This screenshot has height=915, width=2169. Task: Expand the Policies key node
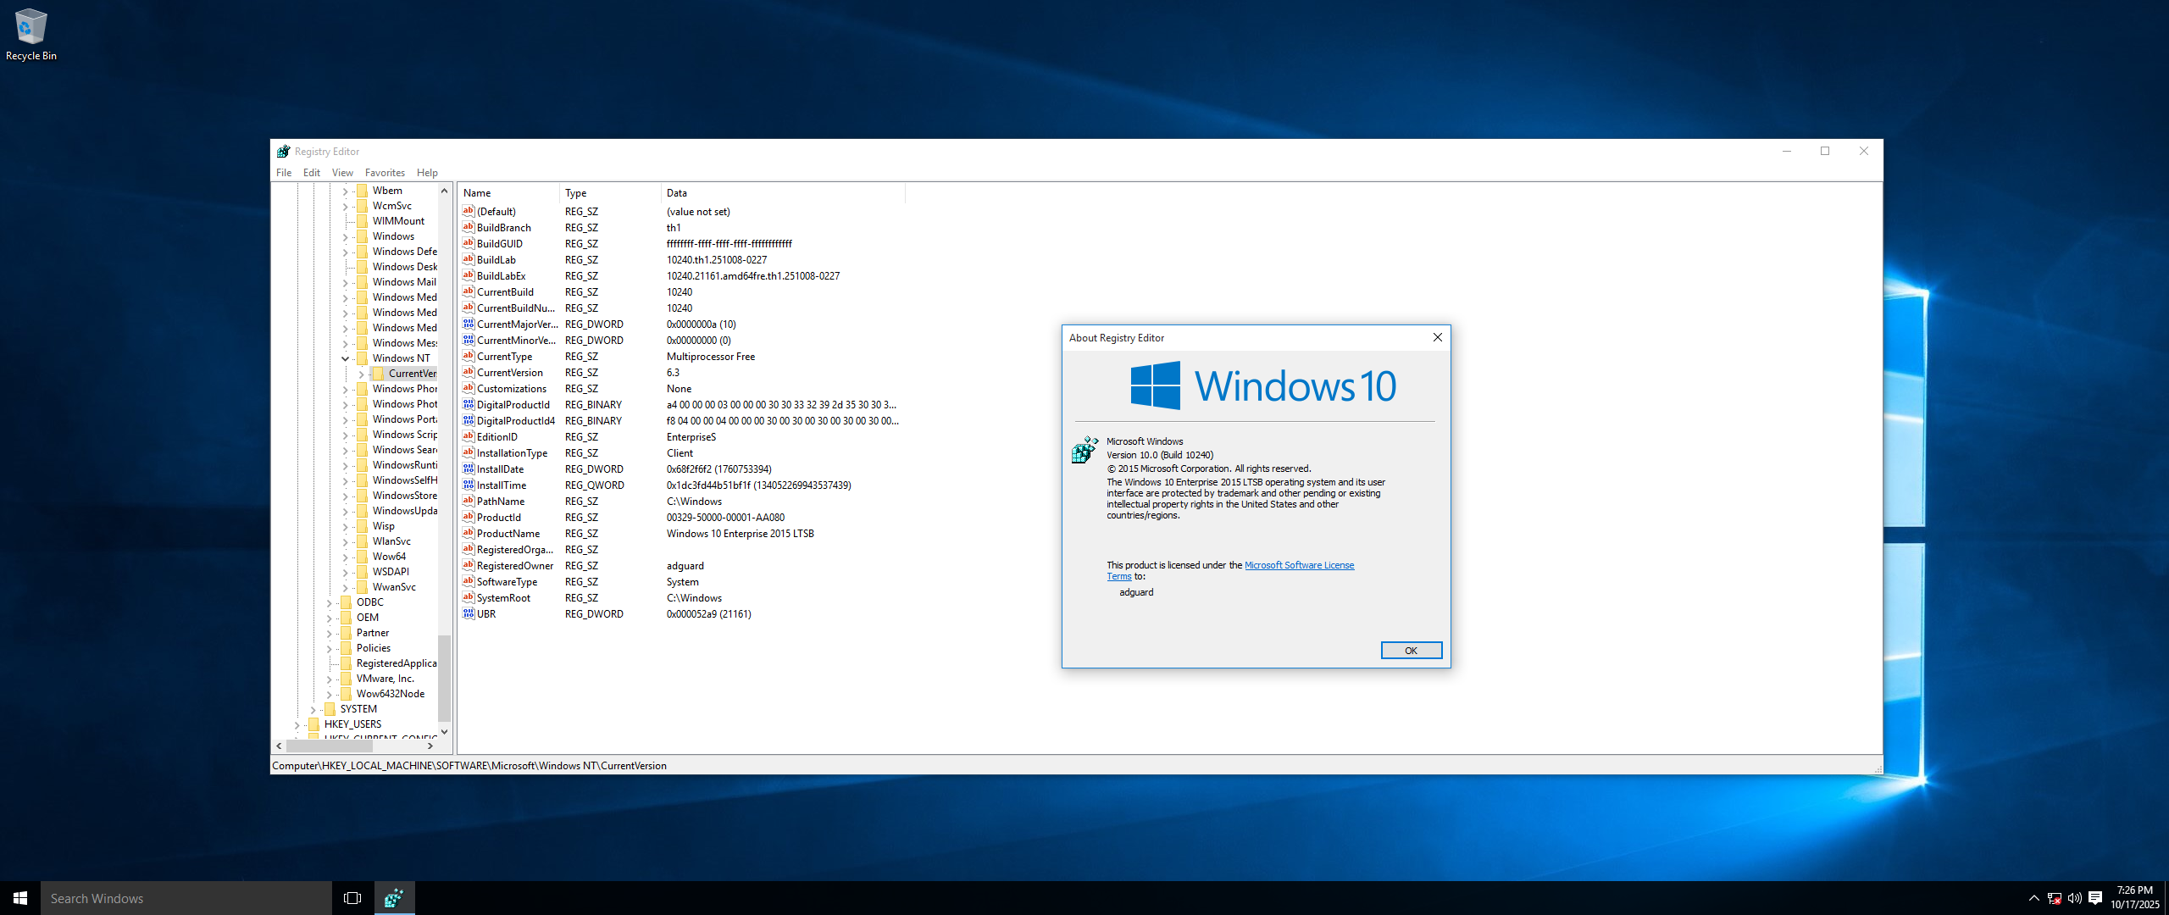[x=329, y=648]
